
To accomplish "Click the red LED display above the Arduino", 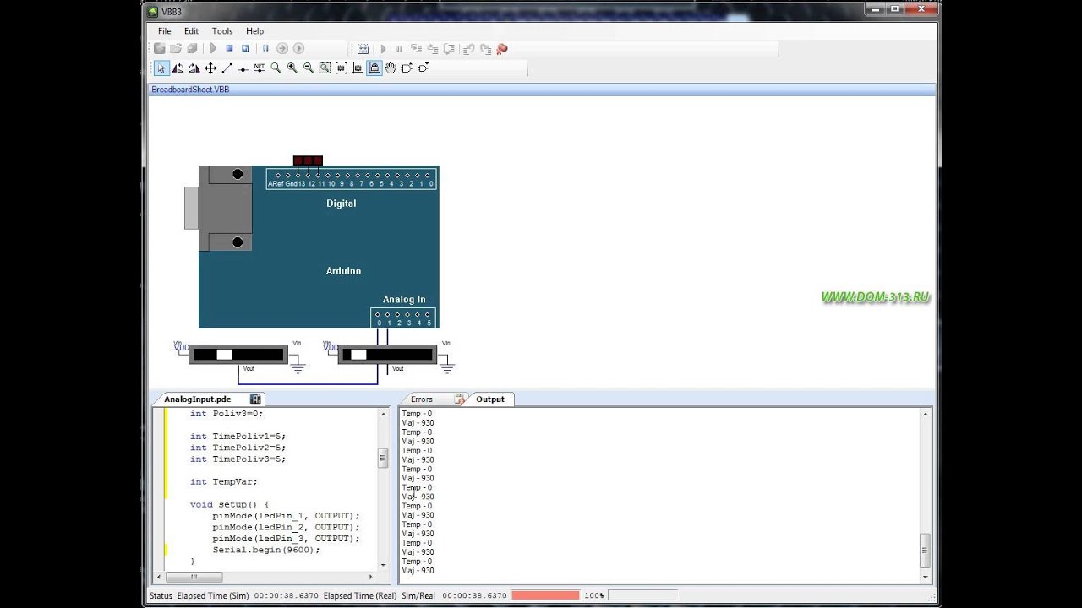I will point(308,160).
